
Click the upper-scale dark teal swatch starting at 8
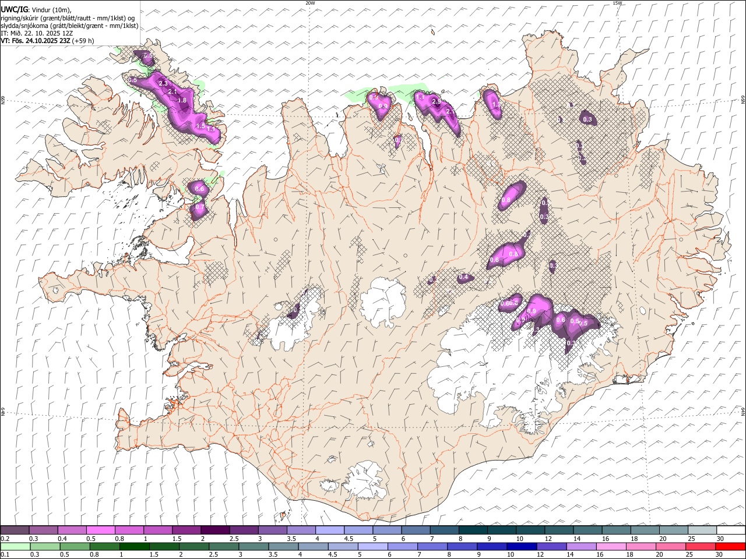pyautogui.click(x=473, y=530)
